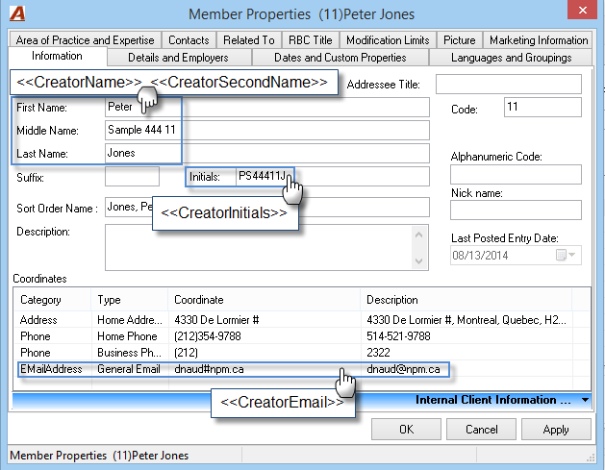This screenshot has width=605, height=470.
Task: Click the Type column header
Action: (130, 300)
